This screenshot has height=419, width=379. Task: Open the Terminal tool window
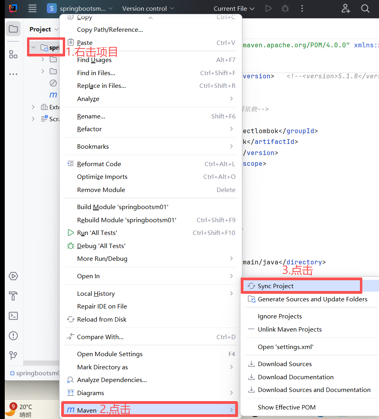14,316
